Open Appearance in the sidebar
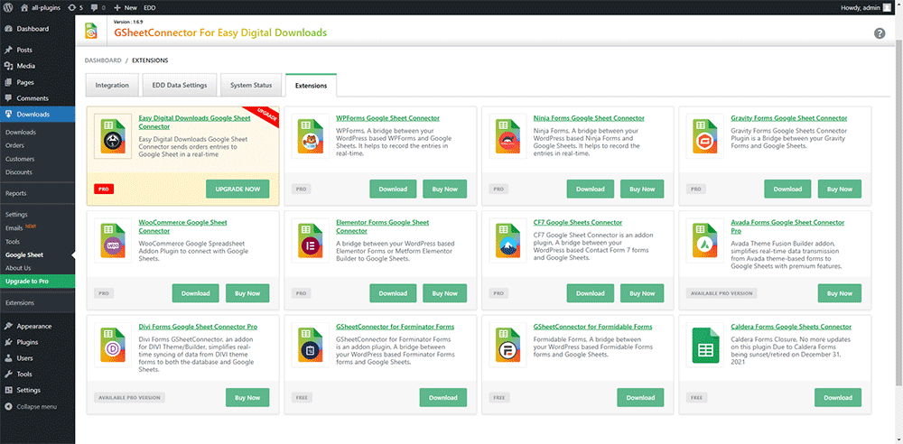Screen dimensions: 903x444 pyautogui.click(x=37, y=326)
